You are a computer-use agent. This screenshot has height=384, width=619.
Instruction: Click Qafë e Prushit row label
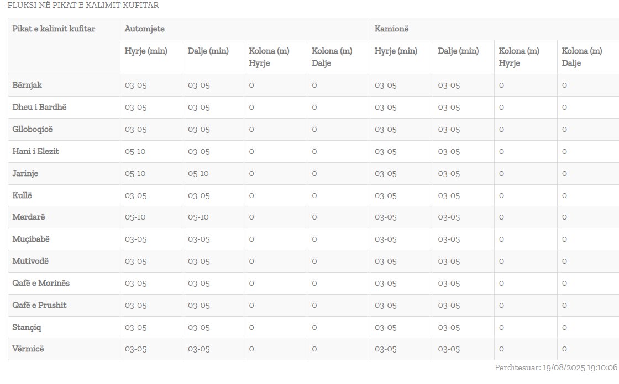coord(39,305)
